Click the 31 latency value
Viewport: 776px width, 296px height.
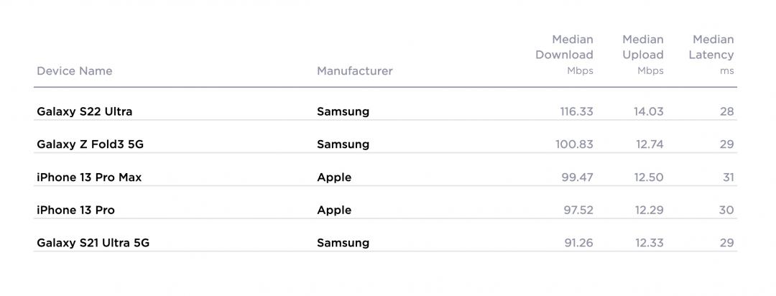(728, 177)
